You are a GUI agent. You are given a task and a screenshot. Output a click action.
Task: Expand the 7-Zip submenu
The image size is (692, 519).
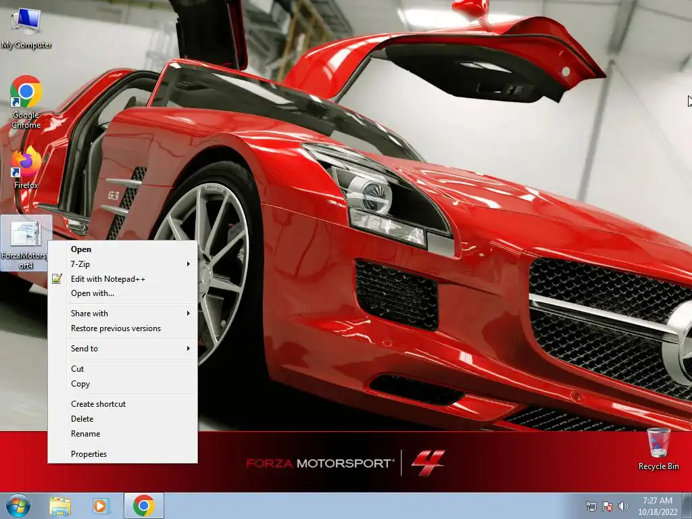123,264
